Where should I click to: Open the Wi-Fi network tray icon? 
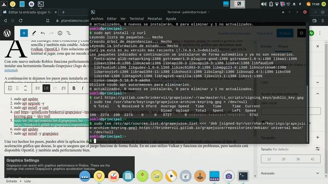click(277, 4)
